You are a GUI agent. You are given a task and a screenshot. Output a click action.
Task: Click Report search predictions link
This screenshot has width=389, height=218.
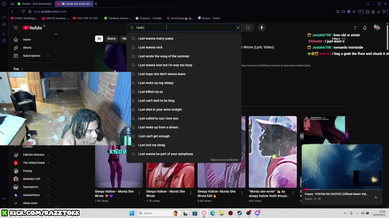[x=224, y=160]
